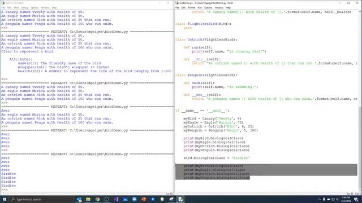Open the taskbar clock and date

[x=346, y=199]
